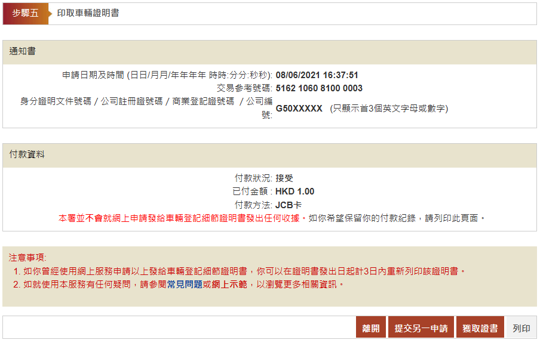Click the payment status value 接受

click(x=284, y=178)
